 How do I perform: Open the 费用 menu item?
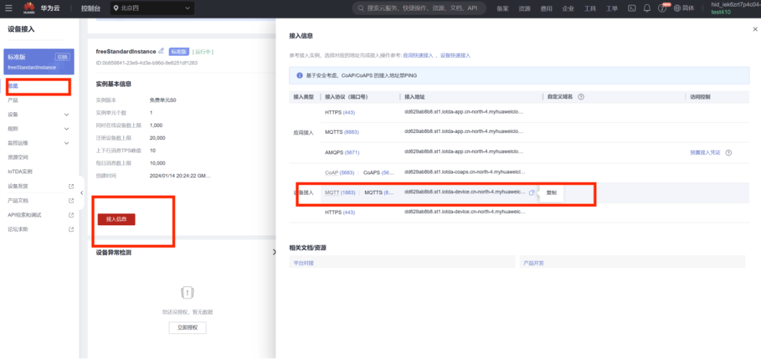[547, 8]
